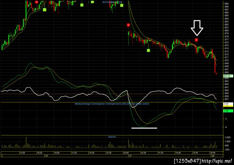Screen dimensions: 234x165
Task: Select the green buy marker below the 10:30 candles
Action: tap(148, 51)
